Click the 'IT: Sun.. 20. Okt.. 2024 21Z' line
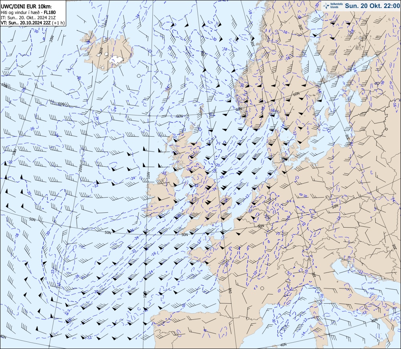 pyautogui.click(x=28, y=18)
